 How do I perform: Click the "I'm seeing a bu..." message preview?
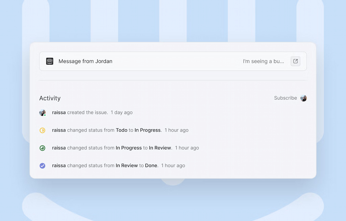[x=263, y=61]
